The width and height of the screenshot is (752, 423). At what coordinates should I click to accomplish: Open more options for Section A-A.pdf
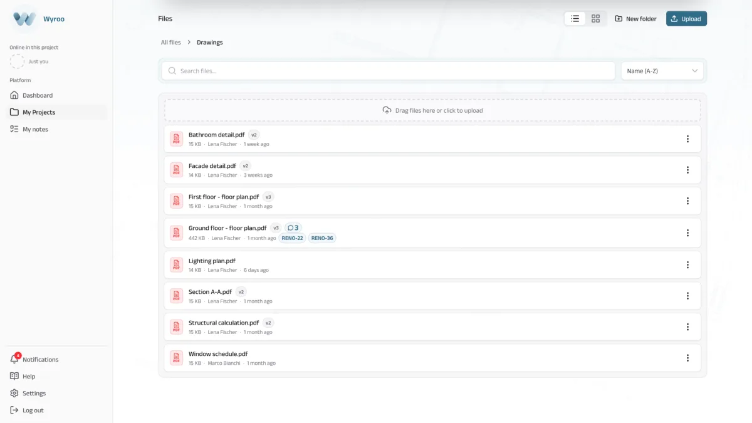point(687,296)
